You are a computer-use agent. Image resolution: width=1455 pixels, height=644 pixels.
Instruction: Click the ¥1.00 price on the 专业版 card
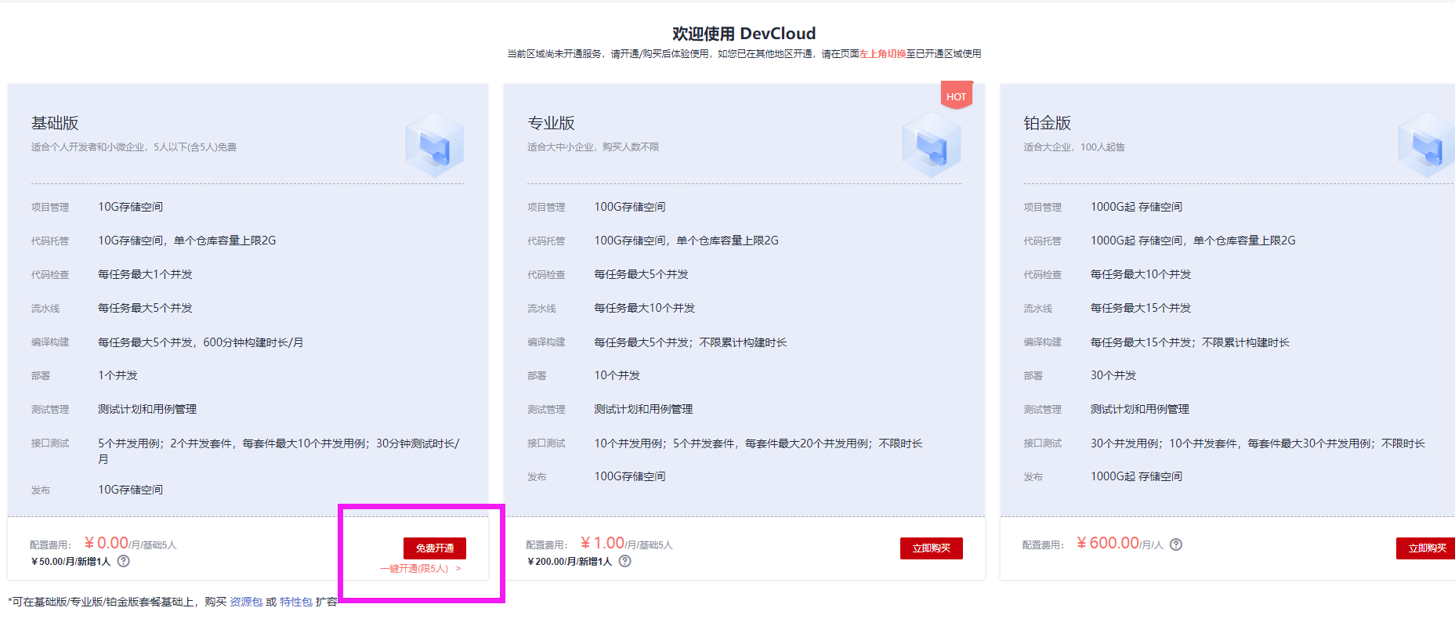[x=603, y=543]
